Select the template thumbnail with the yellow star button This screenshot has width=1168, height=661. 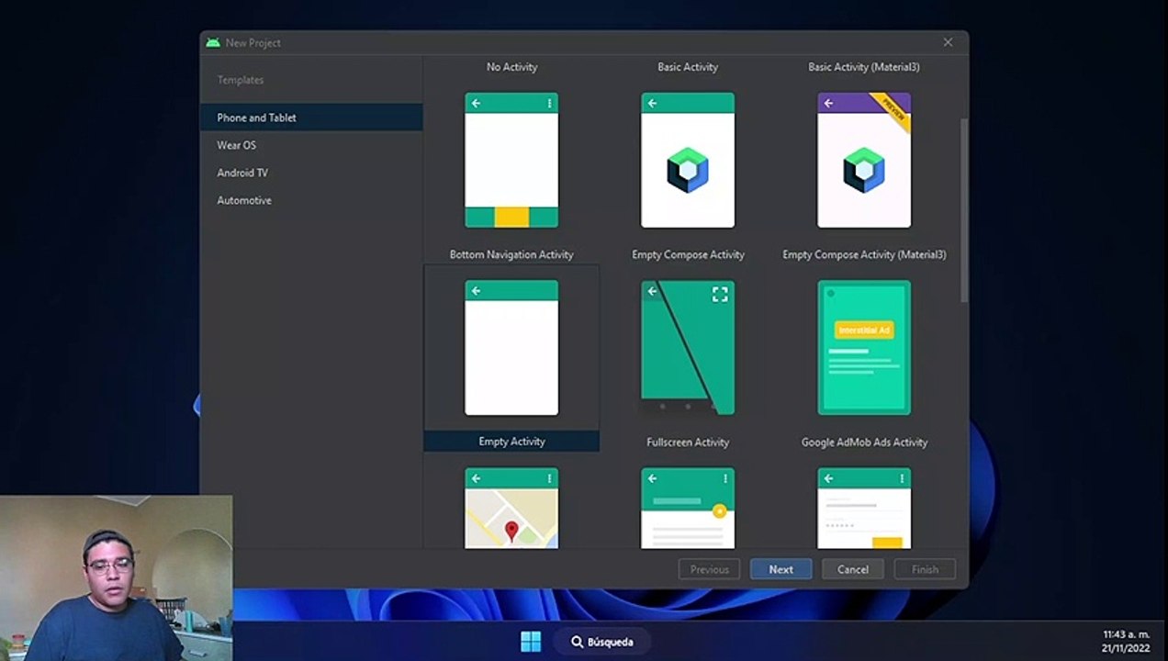688,508
